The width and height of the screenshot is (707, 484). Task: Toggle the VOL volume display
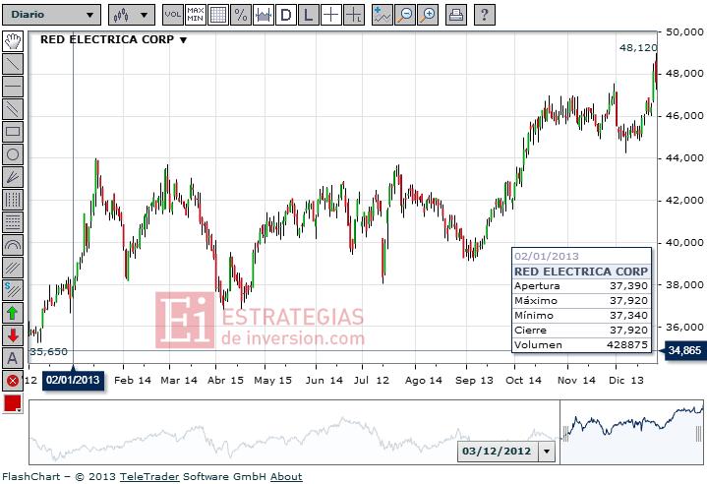click(173, 15)
